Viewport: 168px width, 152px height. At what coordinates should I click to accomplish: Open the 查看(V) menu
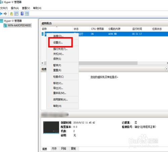26,8
